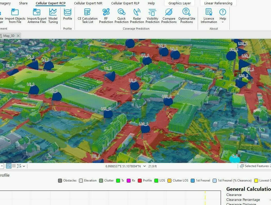Toggle Rx legend entry
Viewport: 271px width, 205px height.
(x=131, y=181)
